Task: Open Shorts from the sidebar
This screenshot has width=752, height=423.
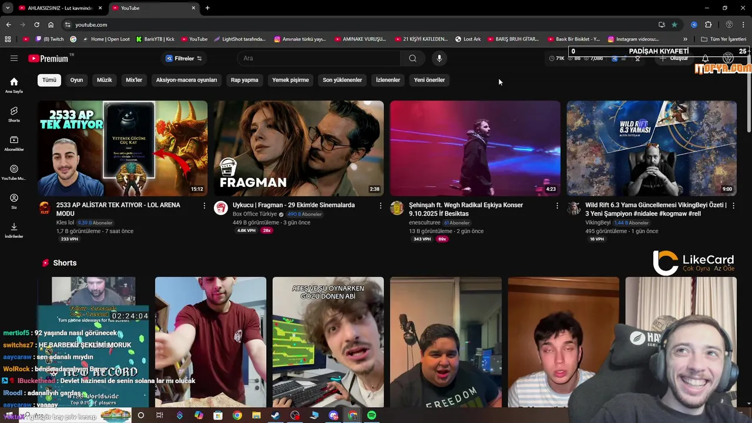Action: coord(14,114)
